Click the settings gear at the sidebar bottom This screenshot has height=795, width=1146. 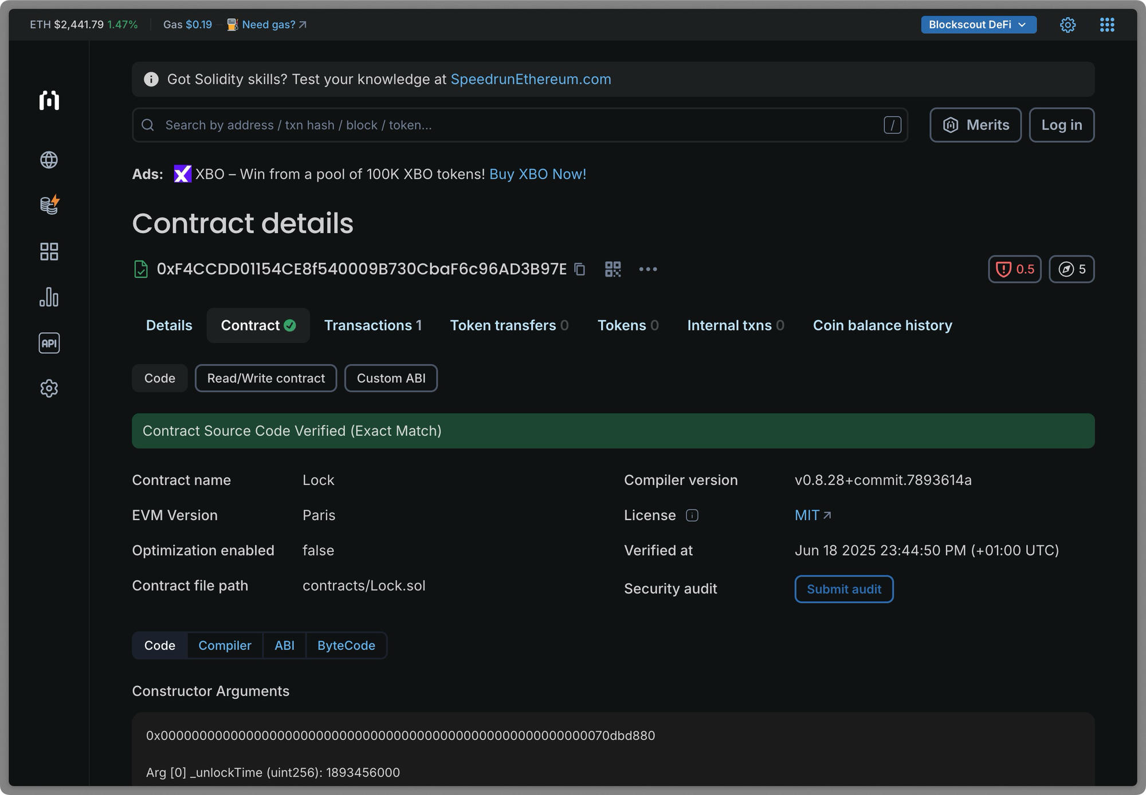coord(49,388)
